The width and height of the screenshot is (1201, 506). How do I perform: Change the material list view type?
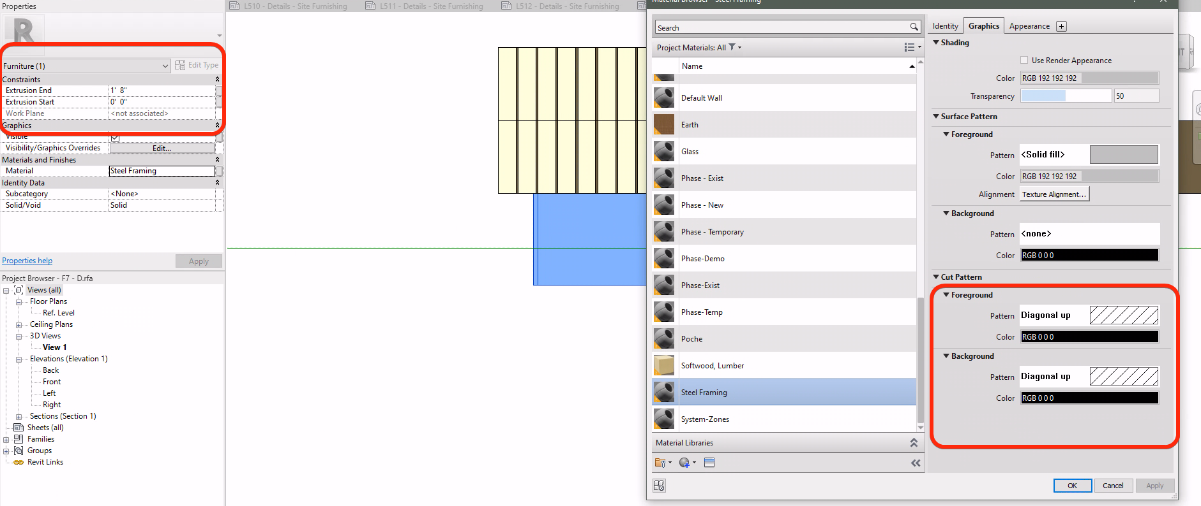(x=912, y=47)
